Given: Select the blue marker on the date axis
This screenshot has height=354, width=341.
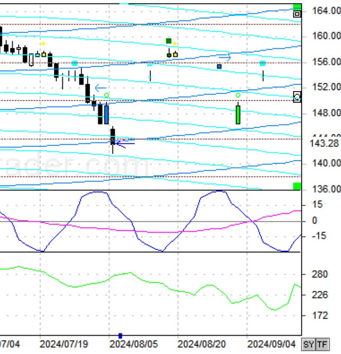Looking at the screenshot, I should (x=120, y=336).
